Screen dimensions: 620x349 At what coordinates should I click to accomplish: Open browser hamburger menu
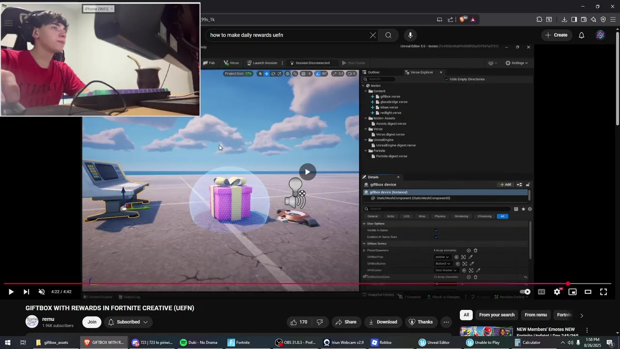tap(613, 19)
